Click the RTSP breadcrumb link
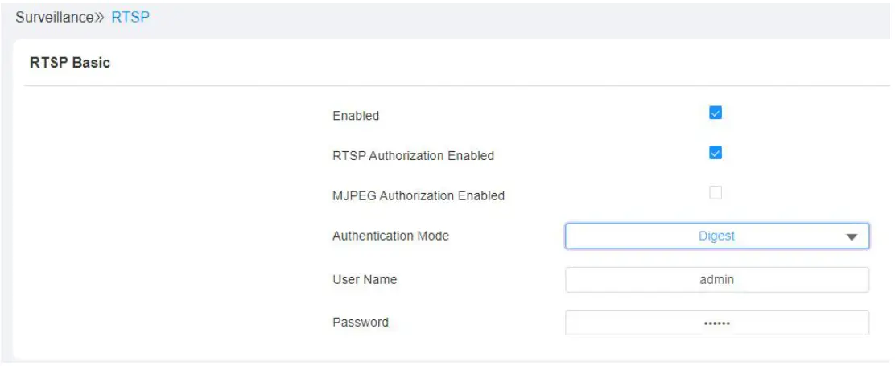Viewport: 895px width, 366px height. coord(130,17)
